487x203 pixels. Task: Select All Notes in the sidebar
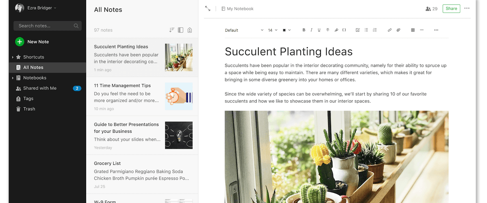[x=48, y=67]
